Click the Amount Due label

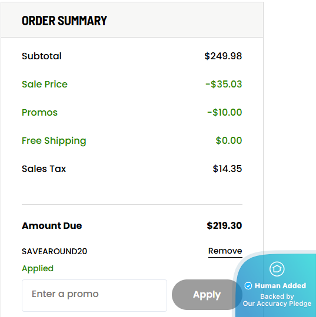[x=52, y=225]
